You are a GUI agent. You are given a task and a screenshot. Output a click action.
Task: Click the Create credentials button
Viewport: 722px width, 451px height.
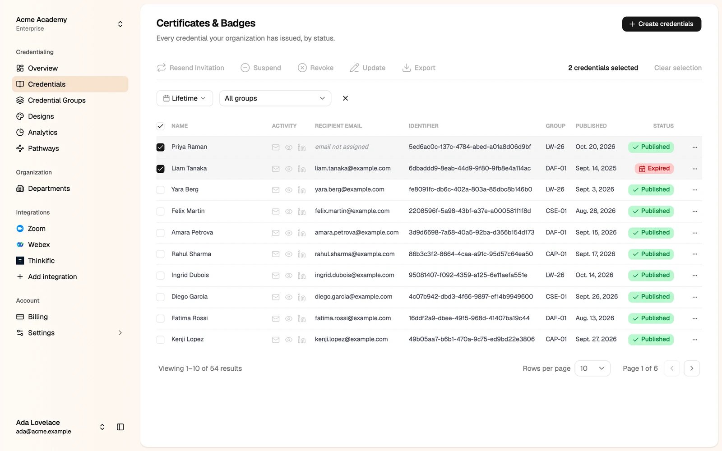coord(662,24)
